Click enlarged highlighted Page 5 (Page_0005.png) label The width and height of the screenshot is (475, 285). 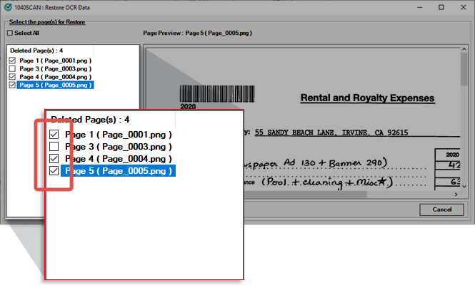[117, 171]
